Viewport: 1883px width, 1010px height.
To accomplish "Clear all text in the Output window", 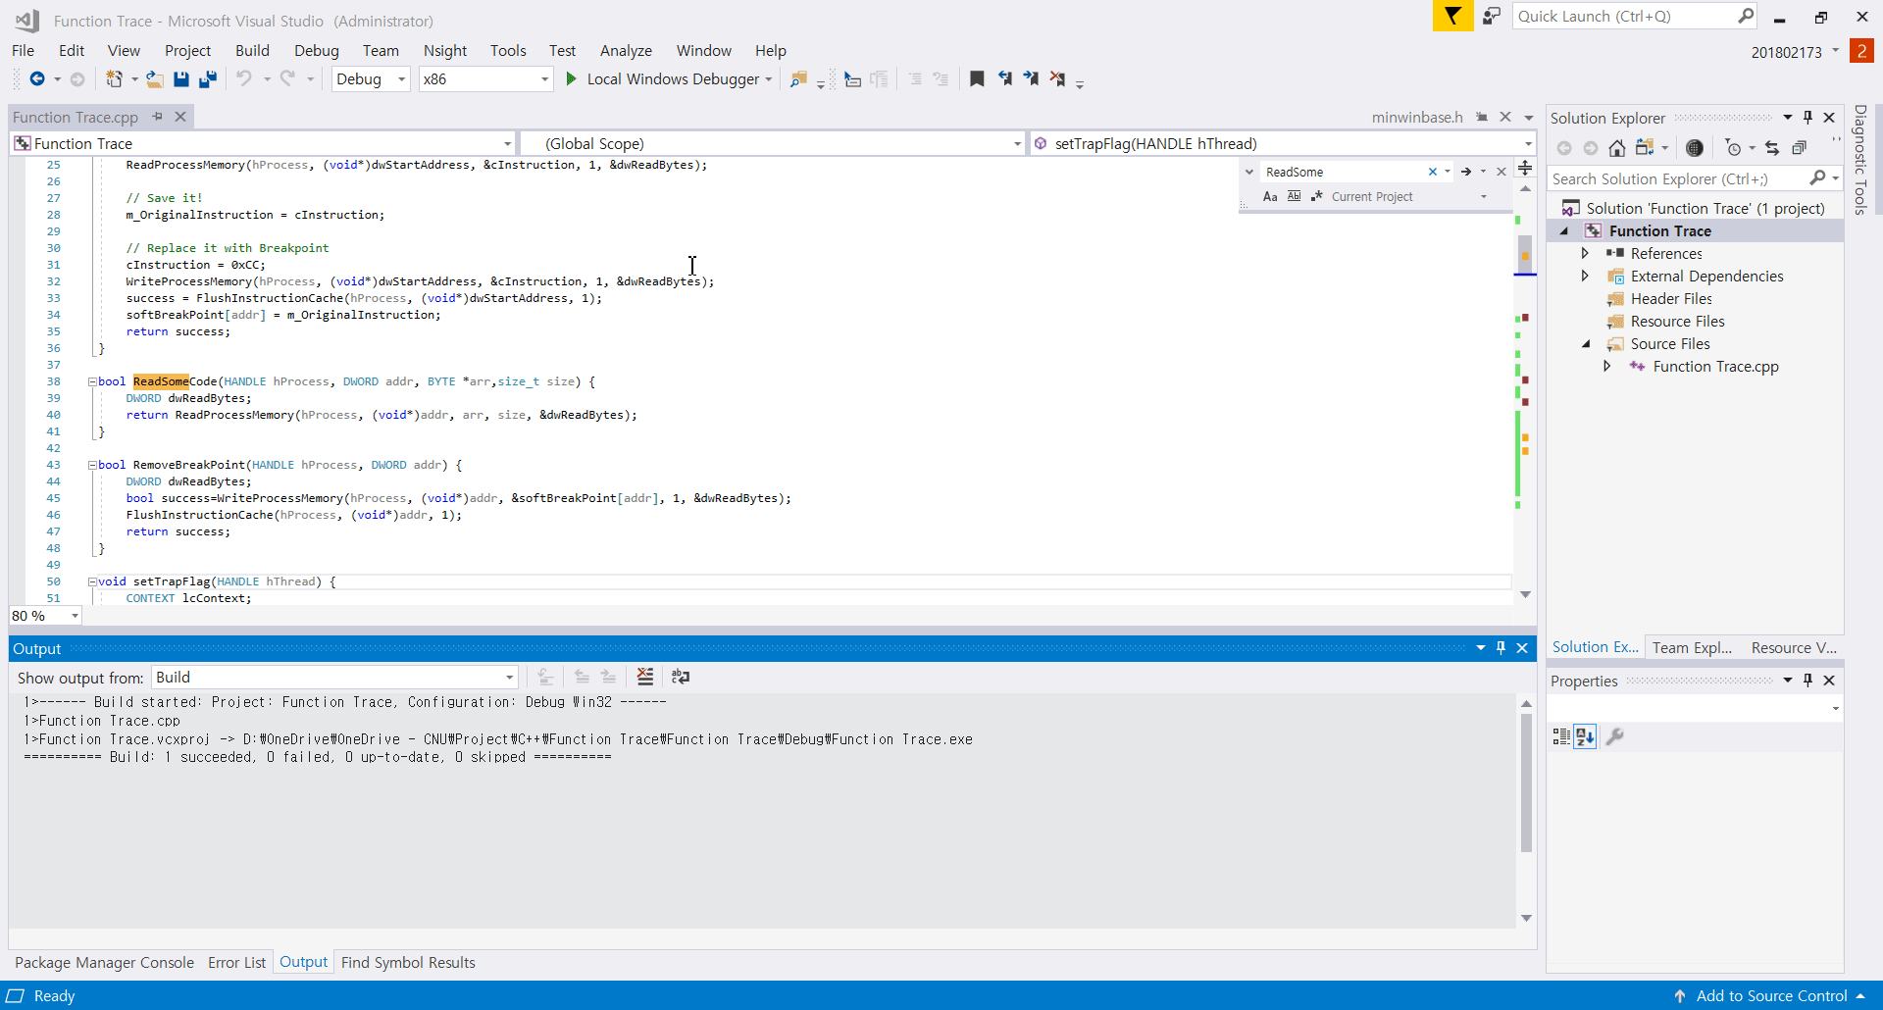I will (644, 677).
